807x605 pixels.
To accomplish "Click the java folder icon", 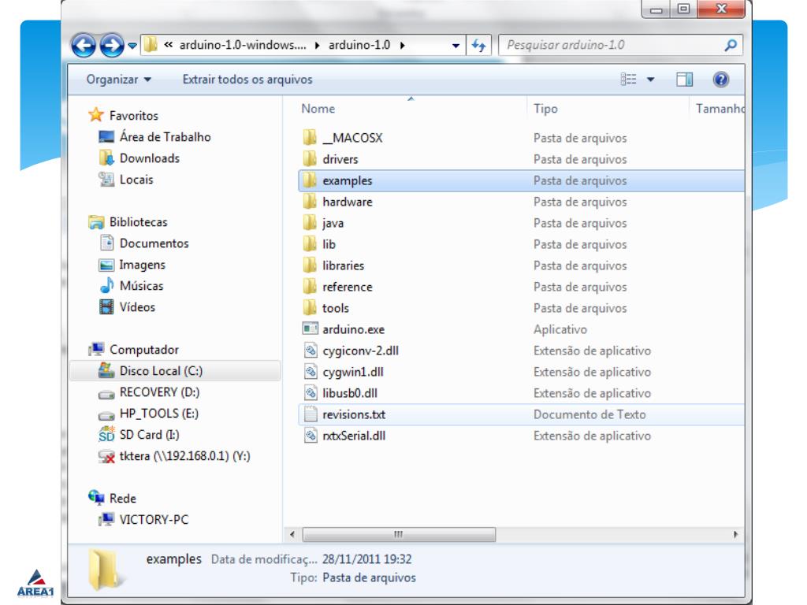I will 310,222.
